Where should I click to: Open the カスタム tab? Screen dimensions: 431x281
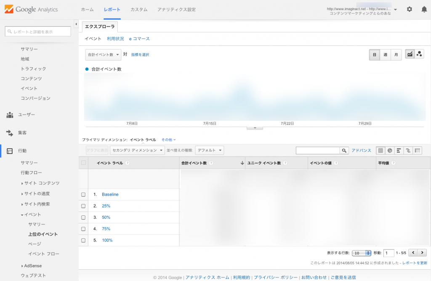[139, 9]
